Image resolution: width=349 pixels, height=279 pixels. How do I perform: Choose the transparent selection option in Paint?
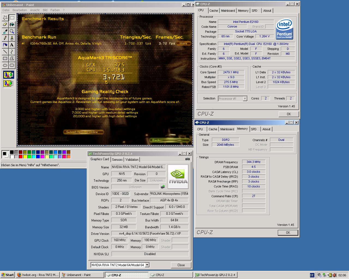[x=8, y=83]
